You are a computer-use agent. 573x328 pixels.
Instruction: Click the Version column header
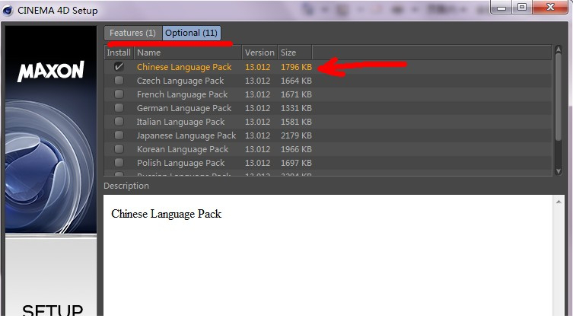click(259, 53)
